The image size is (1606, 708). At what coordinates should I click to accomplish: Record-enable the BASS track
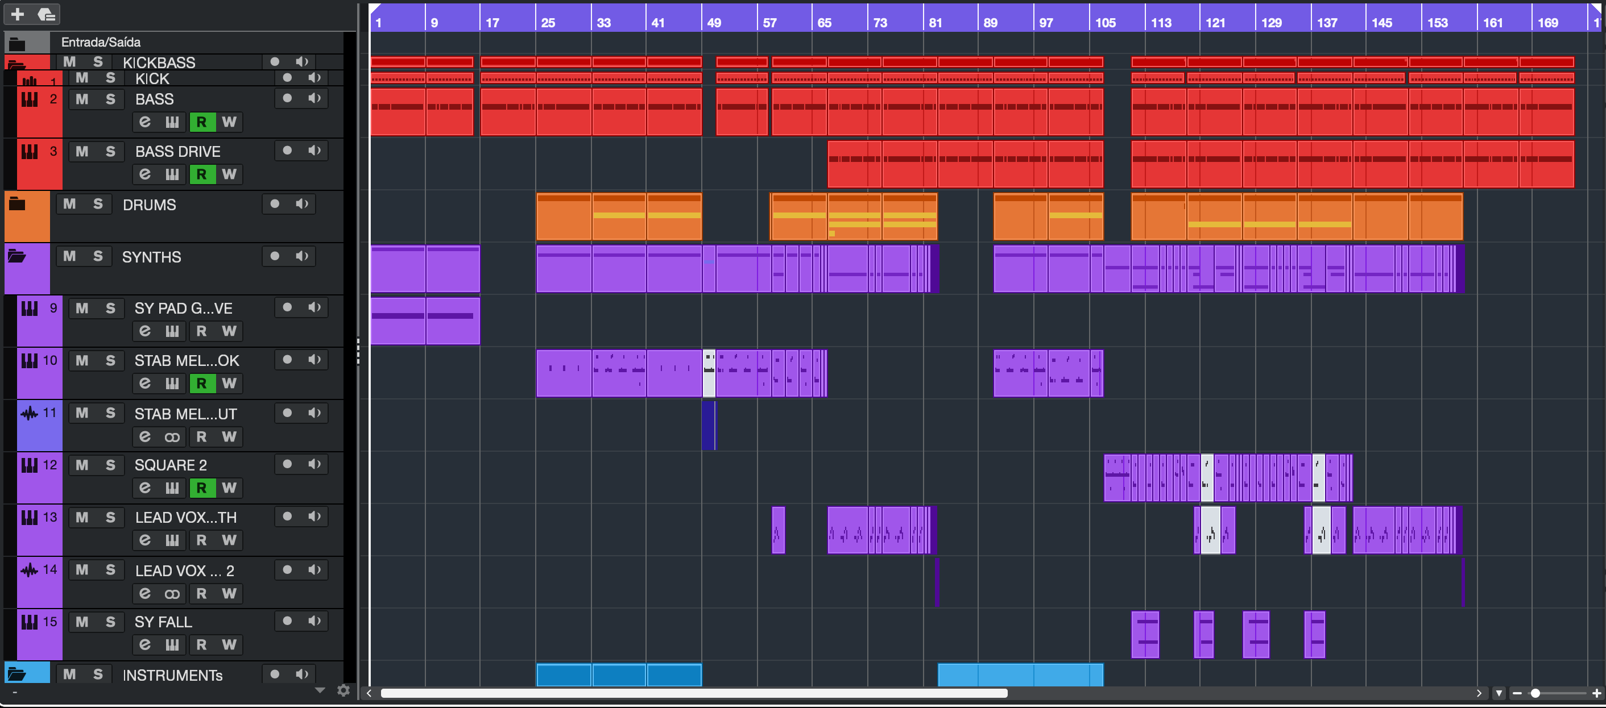287,98
